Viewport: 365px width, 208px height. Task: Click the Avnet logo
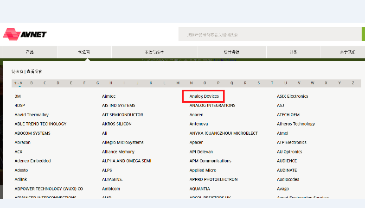pos(25,34)
